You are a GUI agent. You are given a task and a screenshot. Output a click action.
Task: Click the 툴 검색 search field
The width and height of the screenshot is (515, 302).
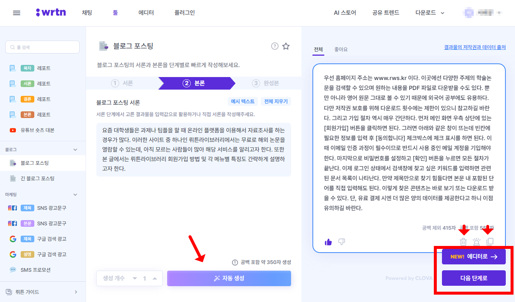tap(42, 47)
